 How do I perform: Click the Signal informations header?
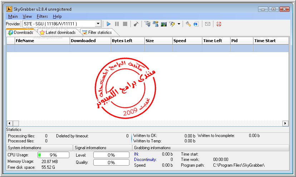103,148
